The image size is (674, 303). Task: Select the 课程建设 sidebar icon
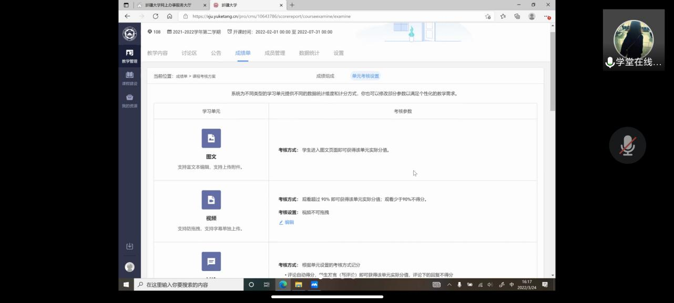(129, 77)
